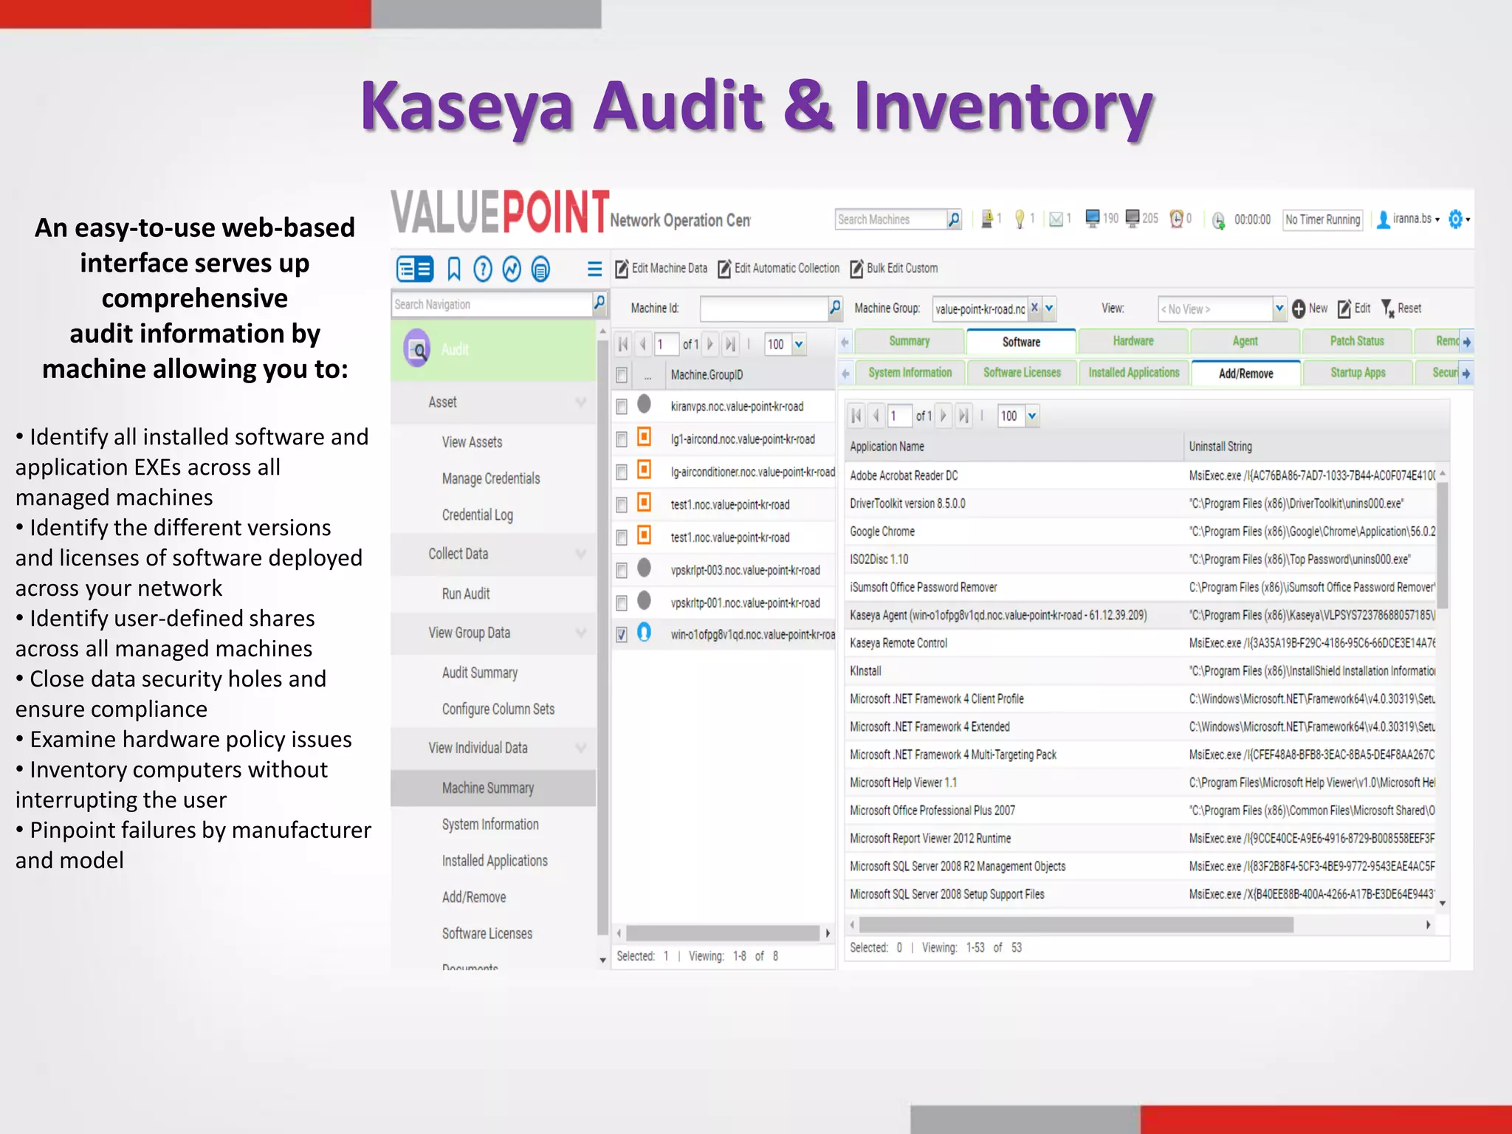Screen dimensions: 1512x1134
Task: Open the navigation panel layout icon
Action: [414, 269]
